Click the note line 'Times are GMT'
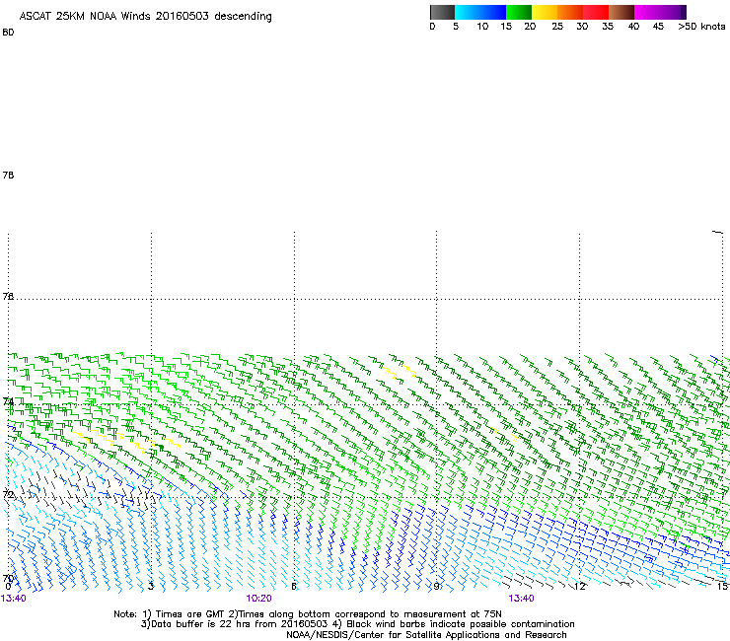This screenshot has width=730, height=641. (189, 614)
